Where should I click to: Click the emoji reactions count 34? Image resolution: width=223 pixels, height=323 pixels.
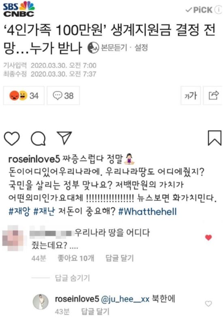click(24, 96)
